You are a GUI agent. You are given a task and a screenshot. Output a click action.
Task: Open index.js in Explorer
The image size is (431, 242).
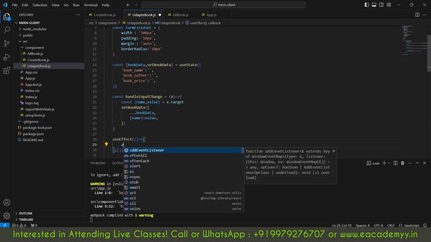(x=31, y=97)
